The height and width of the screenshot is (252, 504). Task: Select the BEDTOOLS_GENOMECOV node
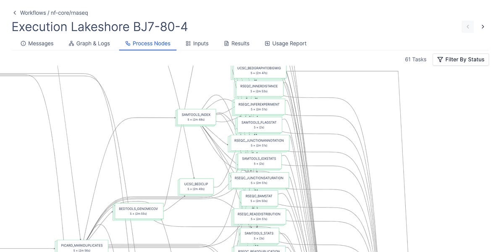(x=138, y=211)
